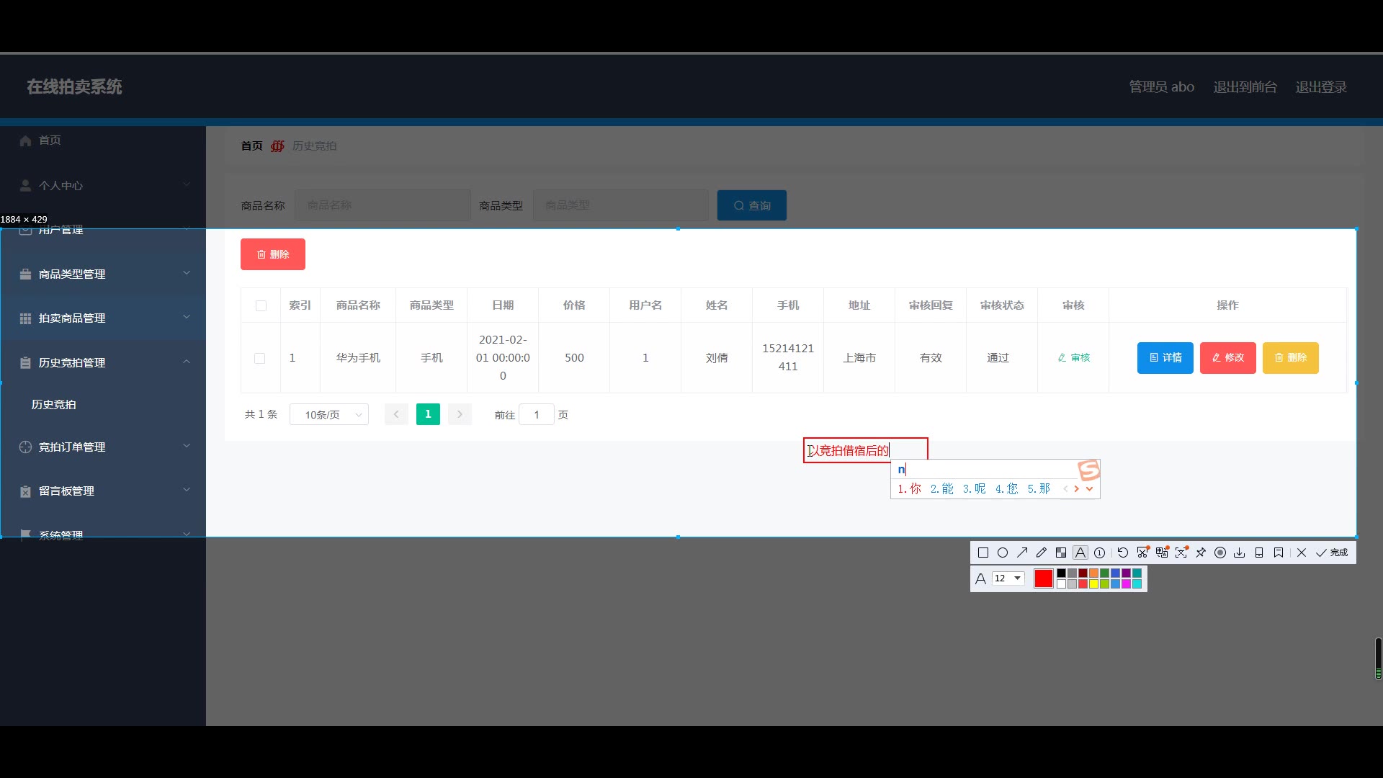Select the numbered marker tool
The width and height of the screenshot is (1383, 778).
click(x=1100, y=553)
